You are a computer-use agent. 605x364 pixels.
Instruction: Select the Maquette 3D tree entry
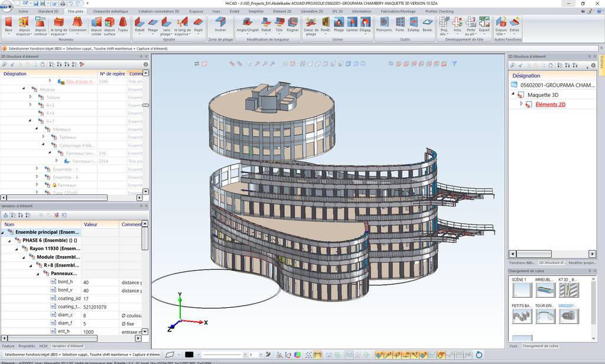[542, 95]
